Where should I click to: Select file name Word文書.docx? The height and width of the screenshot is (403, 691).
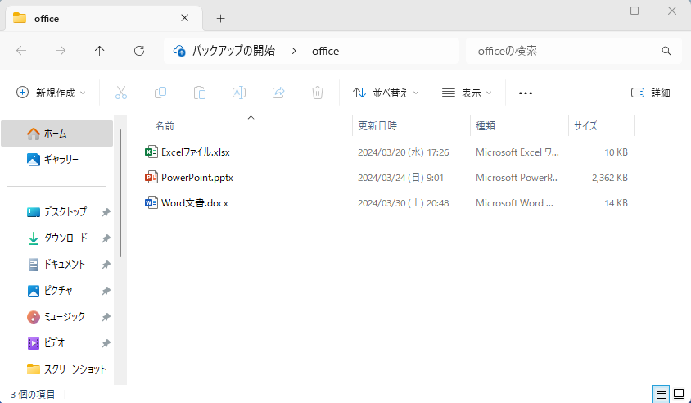point(195,203)
